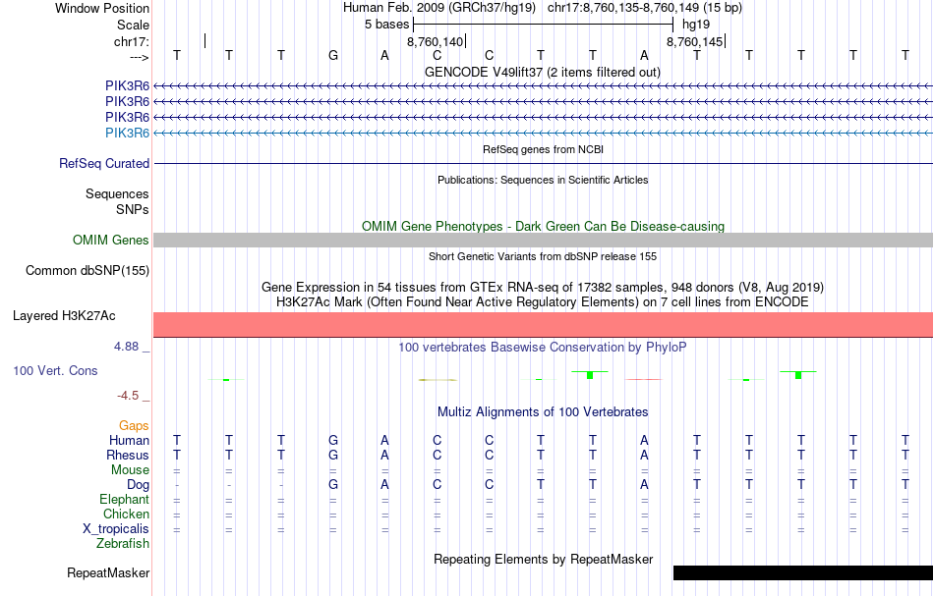Open Publications: Sequences in Scientific Articles title
The width and height of the screenshot is (934, 596).
(x=543, y=180)
